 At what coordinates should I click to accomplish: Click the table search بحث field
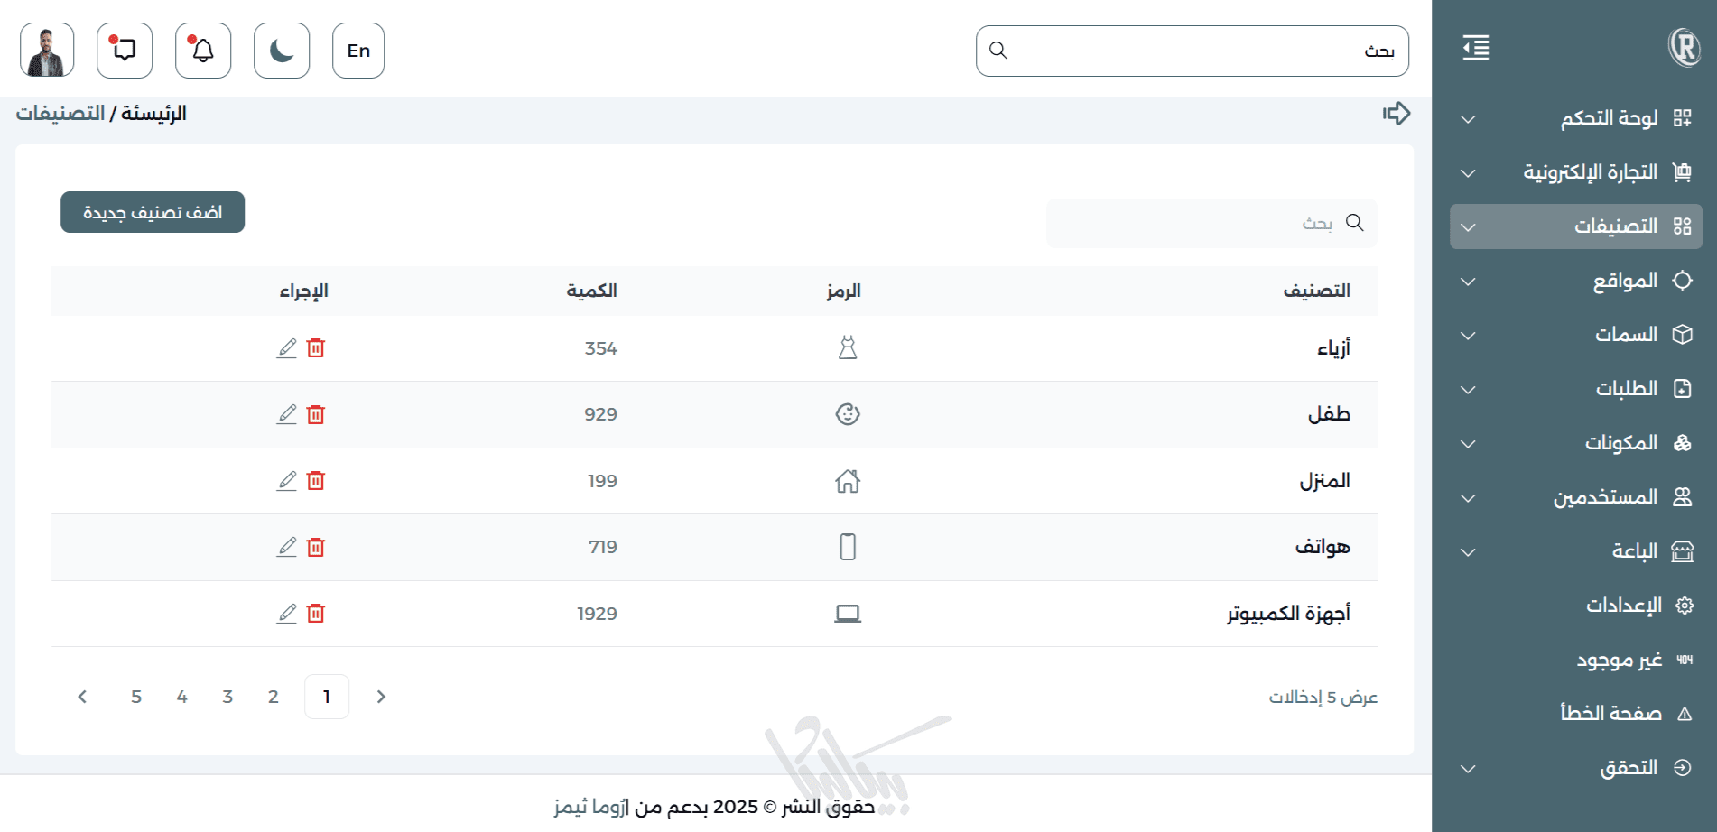pos(1211,223)
